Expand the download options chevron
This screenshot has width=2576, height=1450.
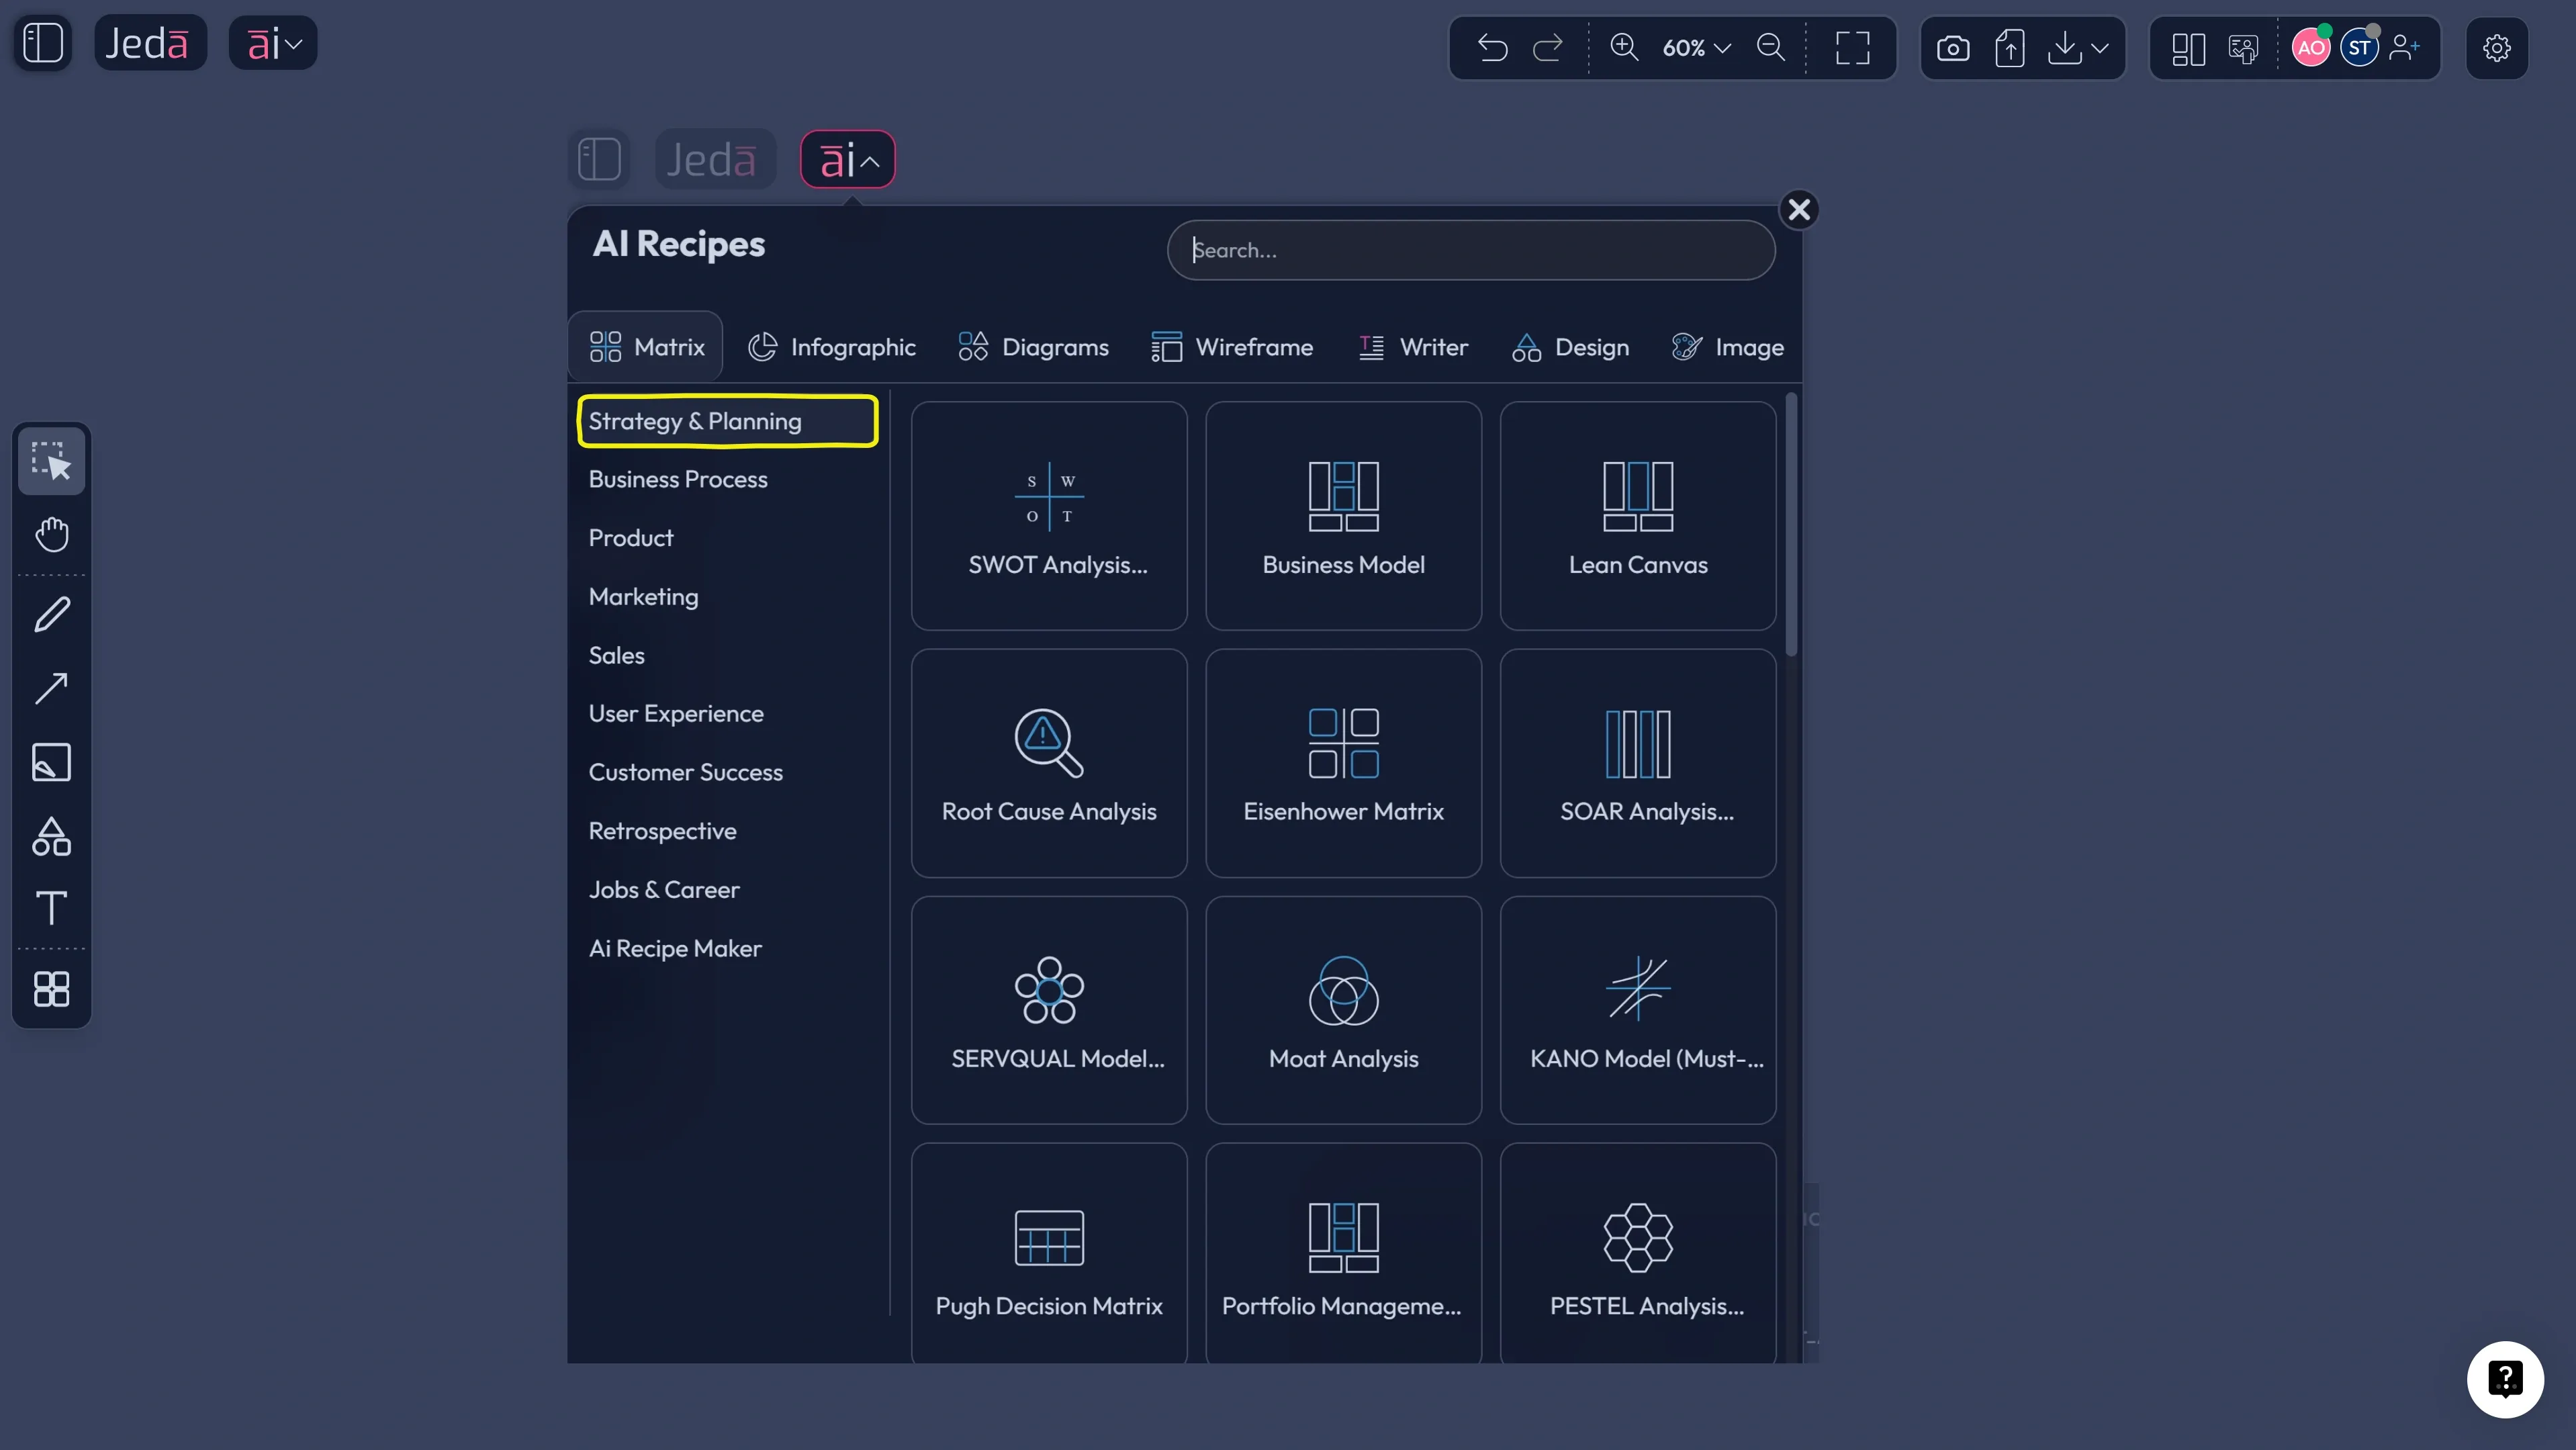2100,47
